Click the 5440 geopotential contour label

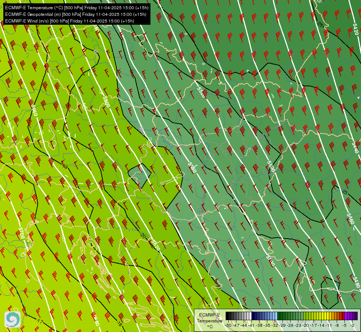[x=355, y=148]
